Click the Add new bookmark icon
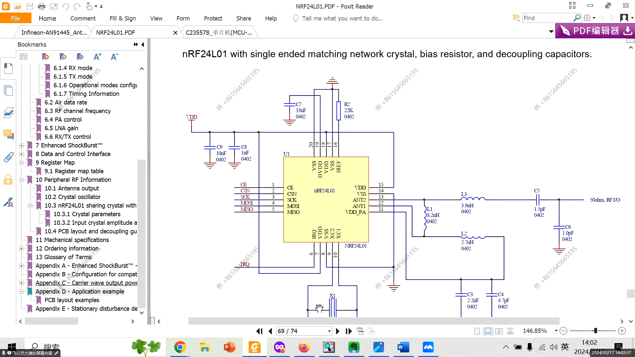This screenshot has width=635, height=357. pos(63,57)
